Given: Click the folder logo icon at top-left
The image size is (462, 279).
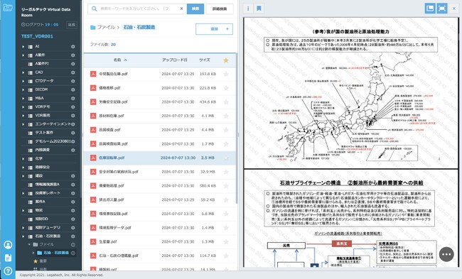Looking at the screenshot, I should [x=8, y=7].
